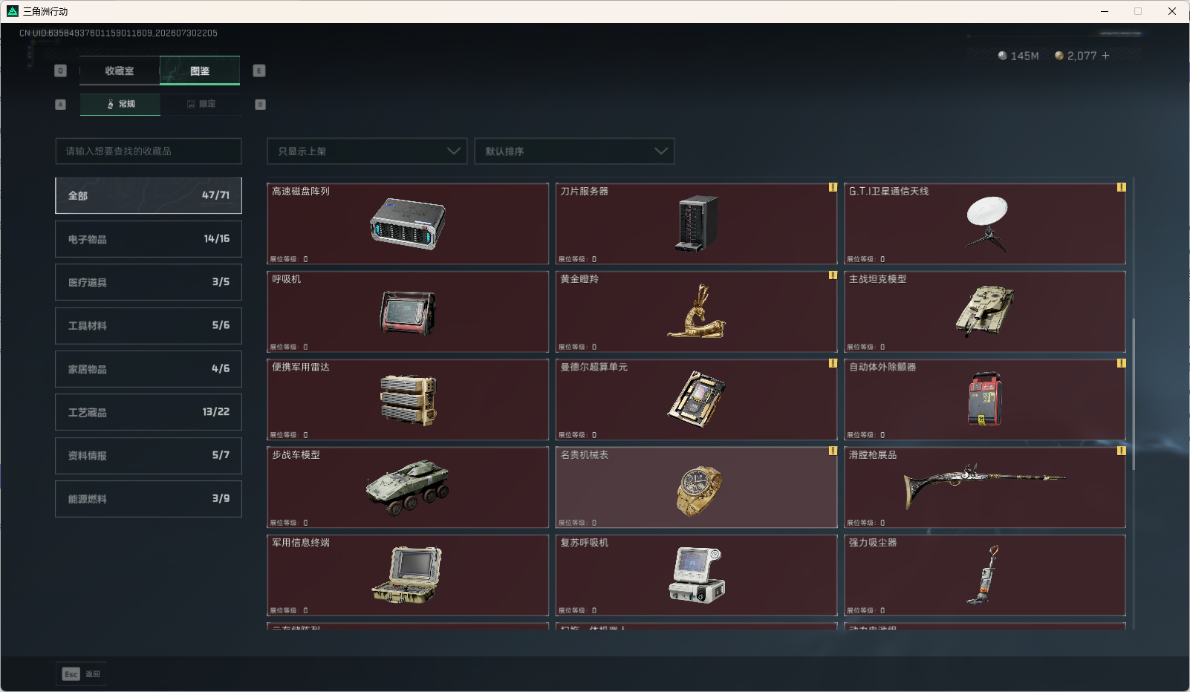Open the 步战车模型 infantry vehicle model
Screen dimensions: 1190x692
tap(408, 487)
